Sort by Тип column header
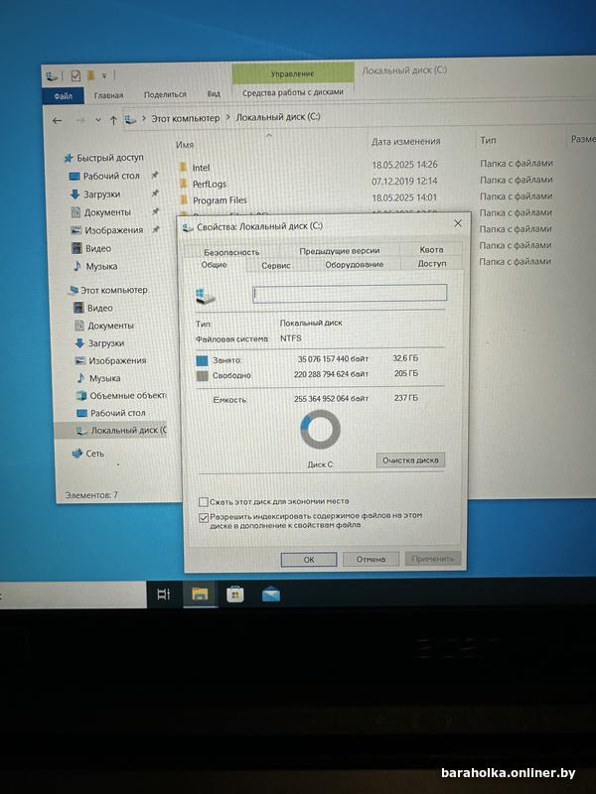596x794 pixels. [x=488, y=140]
